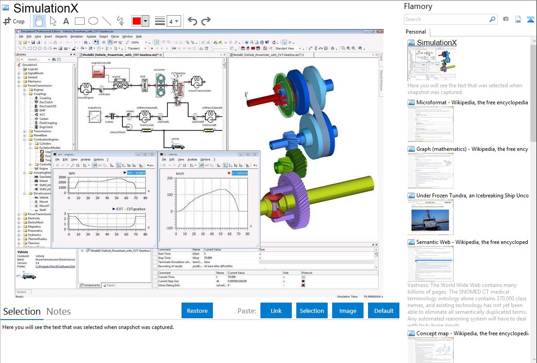
Task: Choose the arrow pointer selection tool
Action: pos(53,21)
